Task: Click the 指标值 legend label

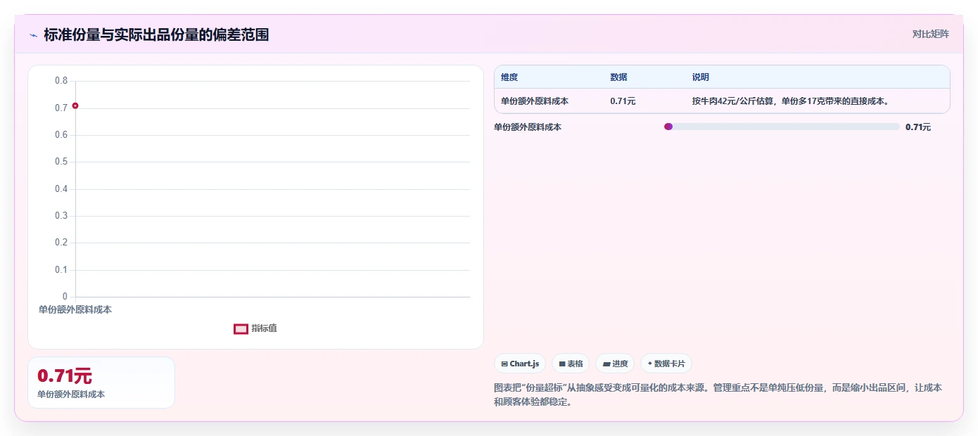Action: (x=264, y=328)
